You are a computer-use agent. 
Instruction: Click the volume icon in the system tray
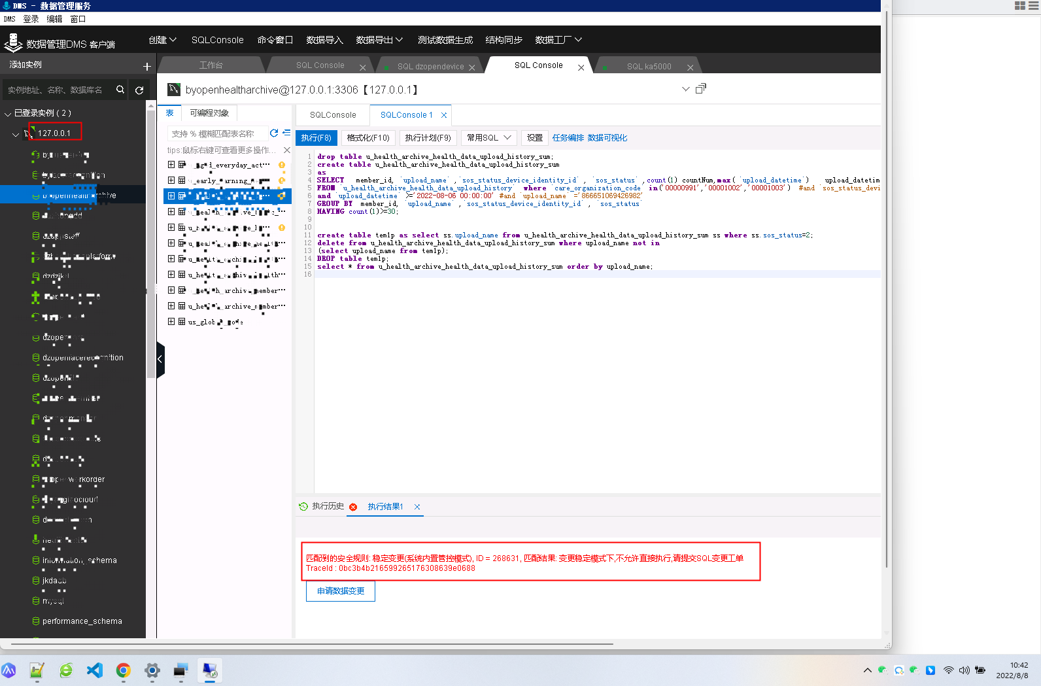coord(964,670)
